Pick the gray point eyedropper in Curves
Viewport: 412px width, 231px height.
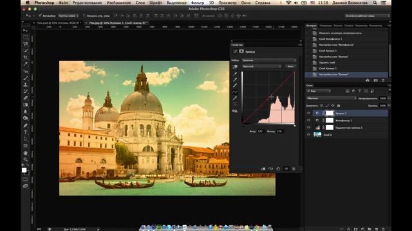click(235, 80)
